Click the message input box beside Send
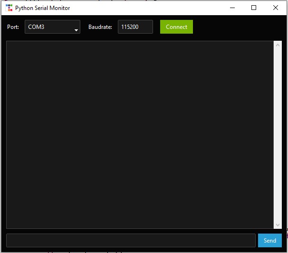This screenshot has width=288, height=253. click(131, 240)
